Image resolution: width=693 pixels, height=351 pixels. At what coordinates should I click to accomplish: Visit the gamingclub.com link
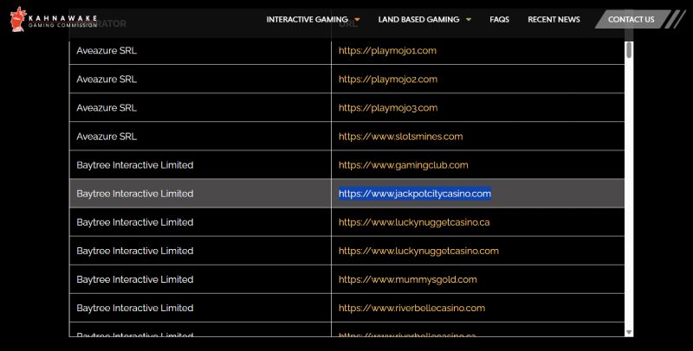point(403,165)
